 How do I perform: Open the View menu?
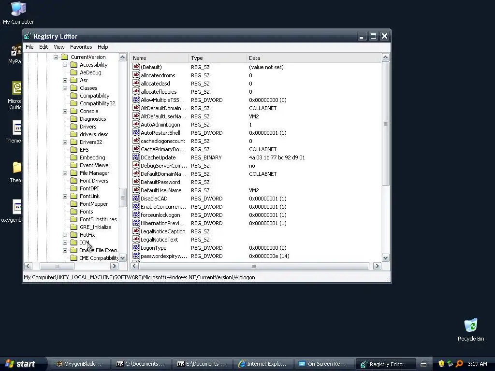59,47
